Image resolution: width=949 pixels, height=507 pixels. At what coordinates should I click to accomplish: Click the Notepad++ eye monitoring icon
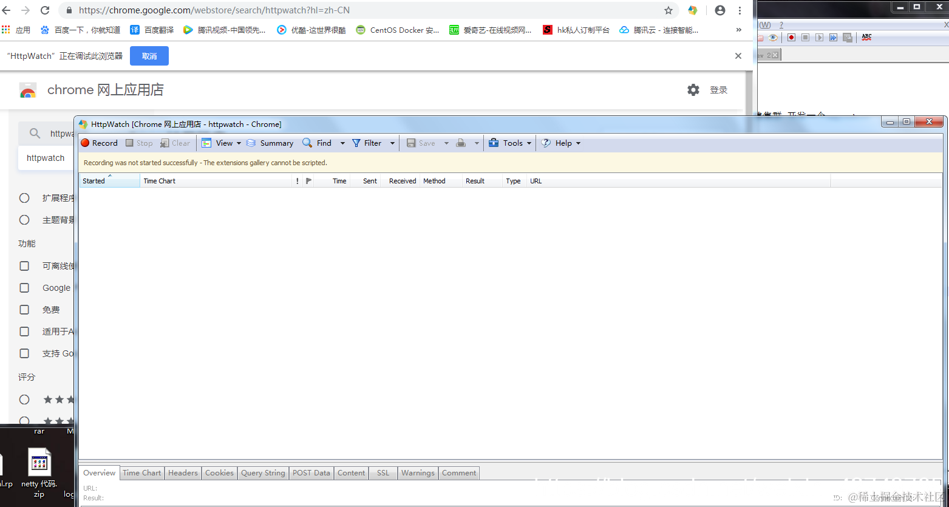point(773,37)
